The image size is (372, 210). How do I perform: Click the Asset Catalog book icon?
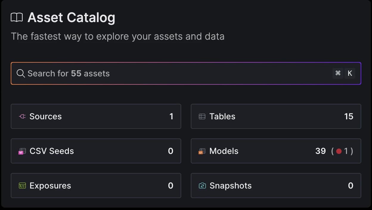point(17,18)
